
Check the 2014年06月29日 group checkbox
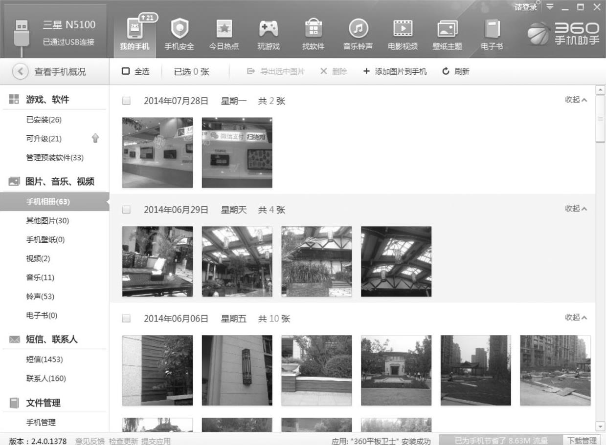point(126,210)
